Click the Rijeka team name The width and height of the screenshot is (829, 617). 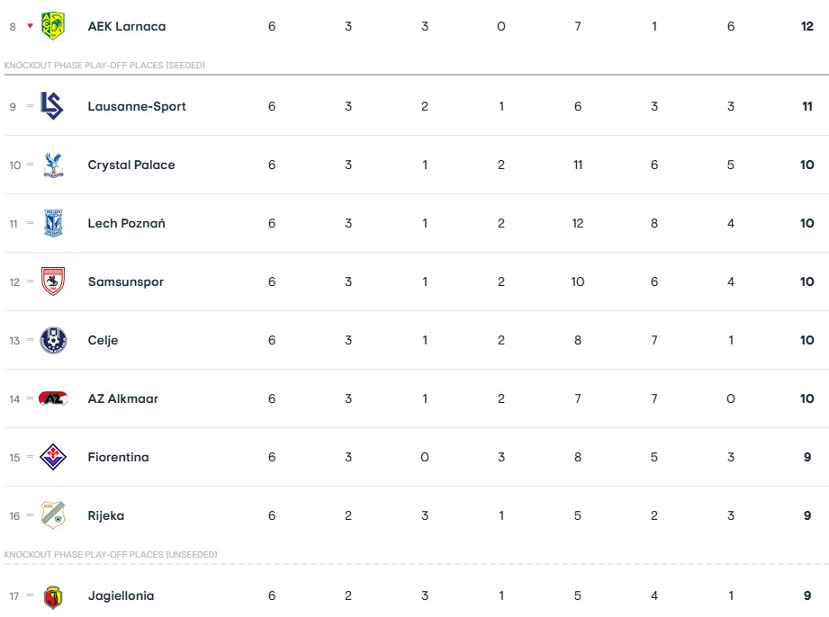tap(106, 515)
